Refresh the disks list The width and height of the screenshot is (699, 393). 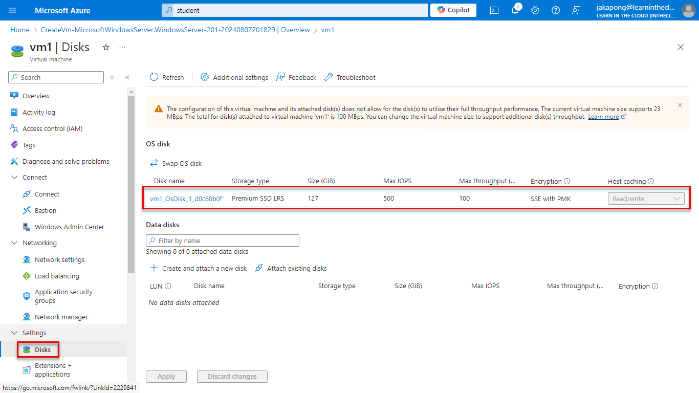click(x=167, y=77)
